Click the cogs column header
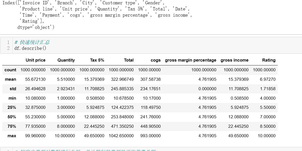 tap(156, 60)
